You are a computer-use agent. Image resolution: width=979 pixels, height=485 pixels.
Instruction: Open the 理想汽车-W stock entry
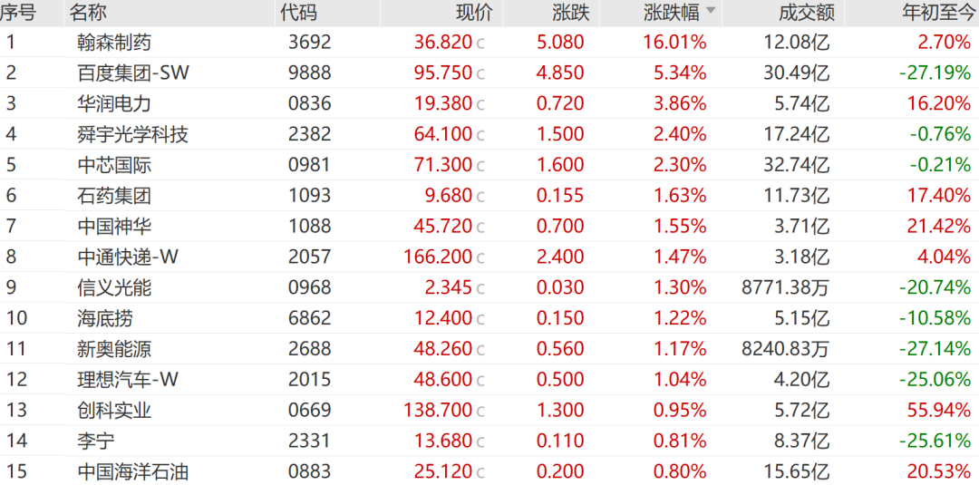point(489,380)
